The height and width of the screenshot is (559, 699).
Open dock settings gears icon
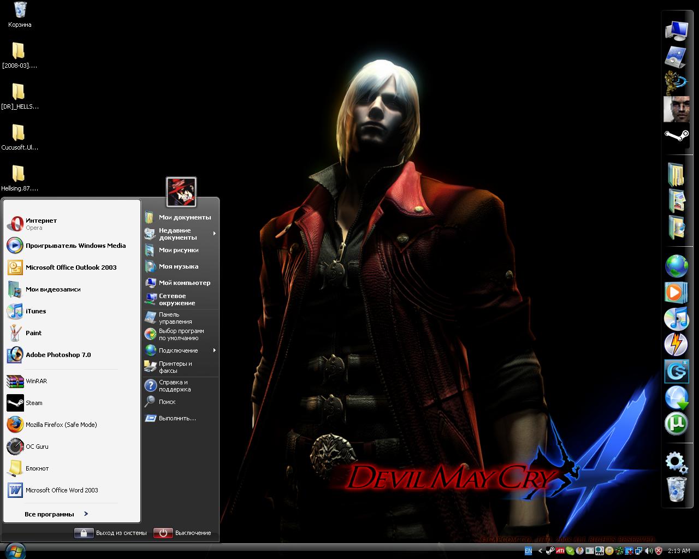tap(676, 462)
